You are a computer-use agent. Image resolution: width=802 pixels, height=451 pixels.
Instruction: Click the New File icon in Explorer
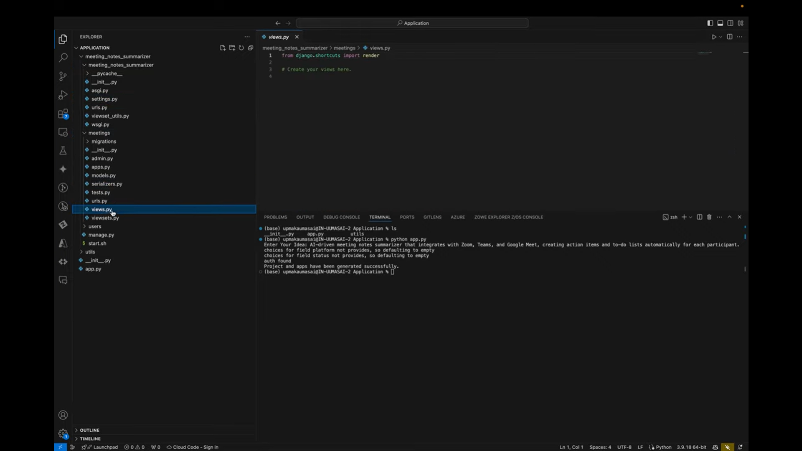click(x=223, y=48)
